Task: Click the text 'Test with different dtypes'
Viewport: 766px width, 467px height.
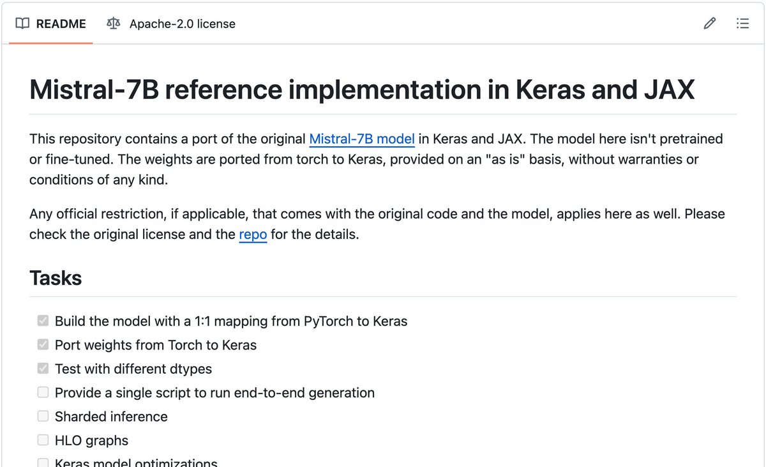Action: coord(133,369)
